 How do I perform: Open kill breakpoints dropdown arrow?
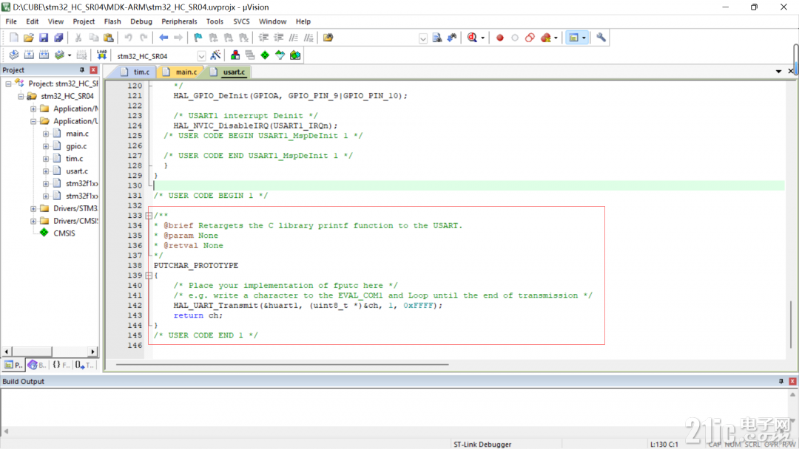(x=556, y=38)
